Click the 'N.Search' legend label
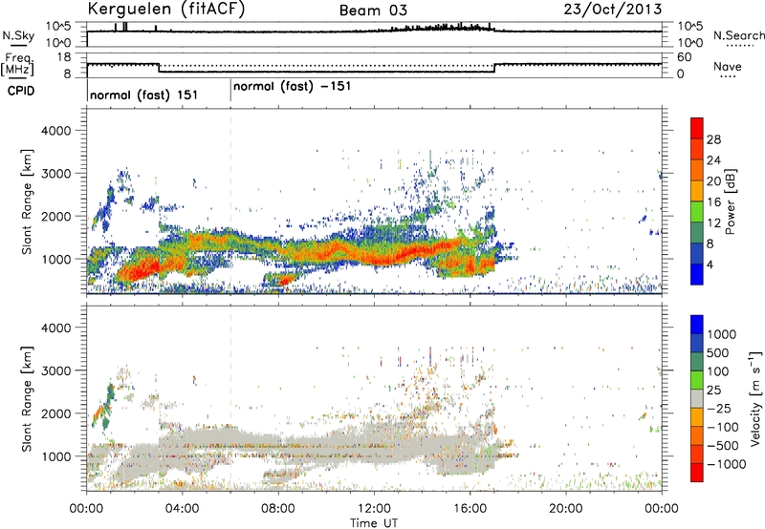 (x=739, y=35)
